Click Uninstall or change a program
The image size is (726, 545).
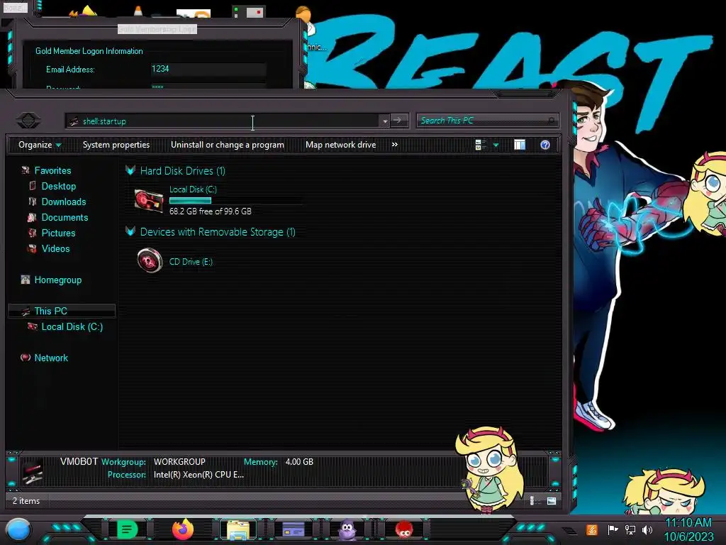(228, 145)
